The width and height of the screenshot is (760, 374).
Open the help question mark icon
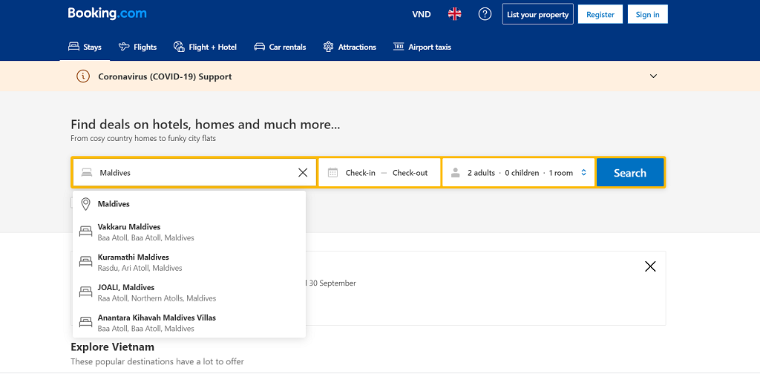485,14
